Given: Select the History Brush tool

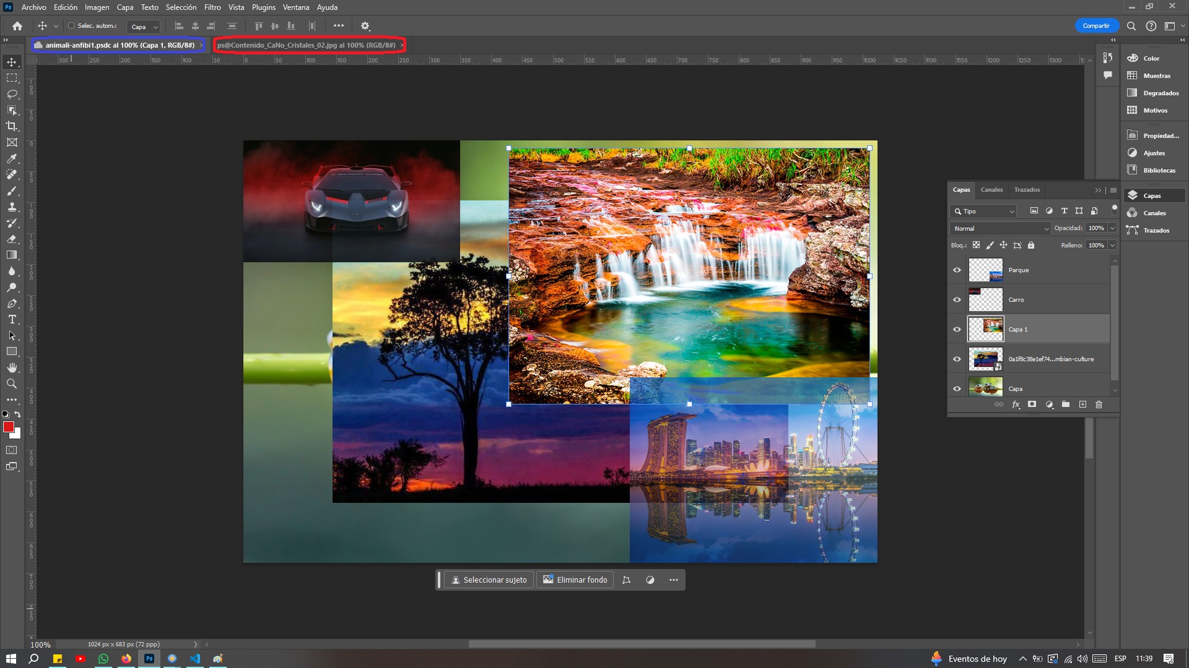Looking at the screenshot, I should tap(12, 223).
